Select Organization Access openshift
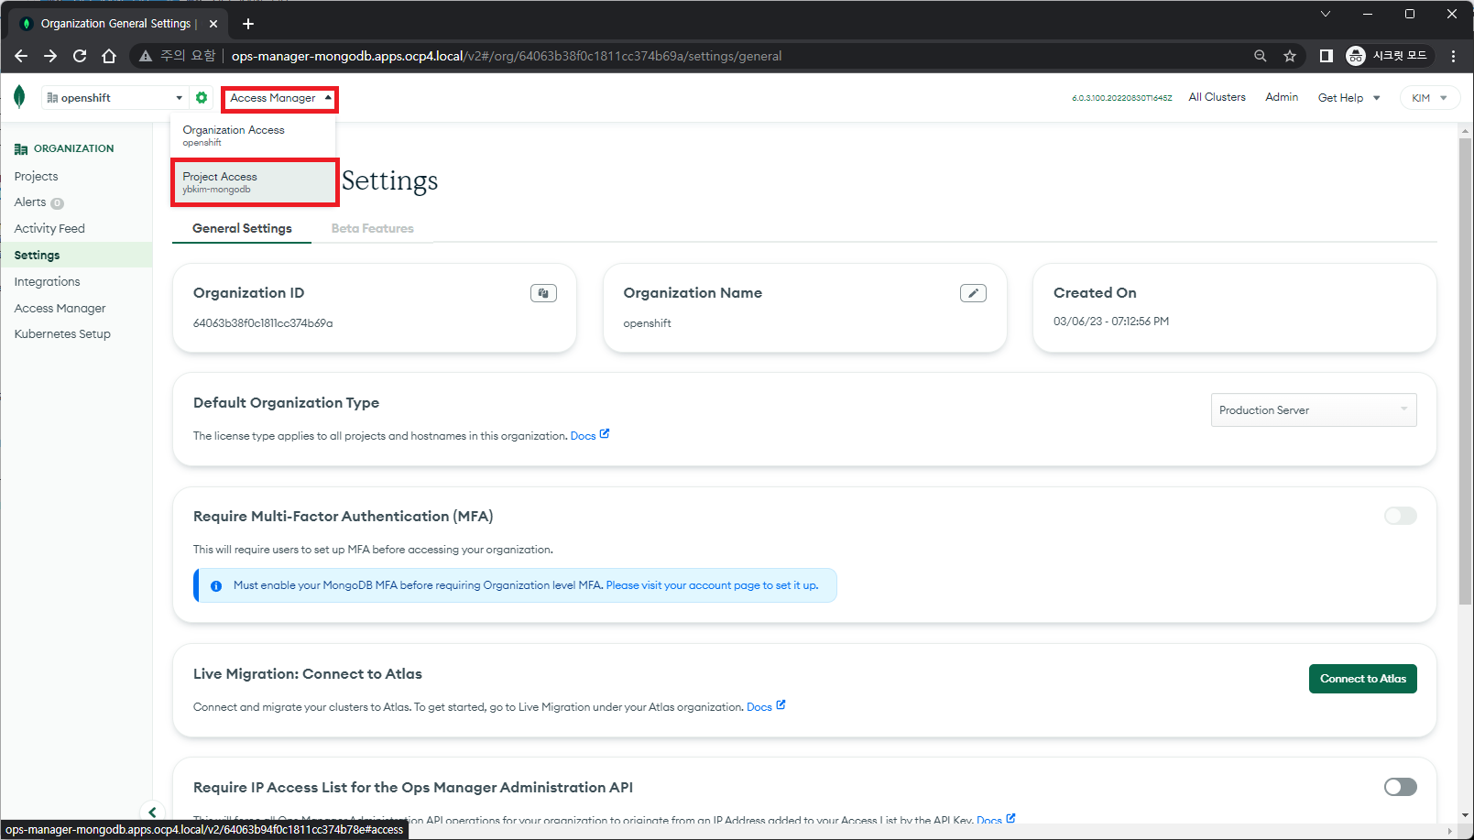This screenshot has height=840, width=1474. tap(253, 136)
